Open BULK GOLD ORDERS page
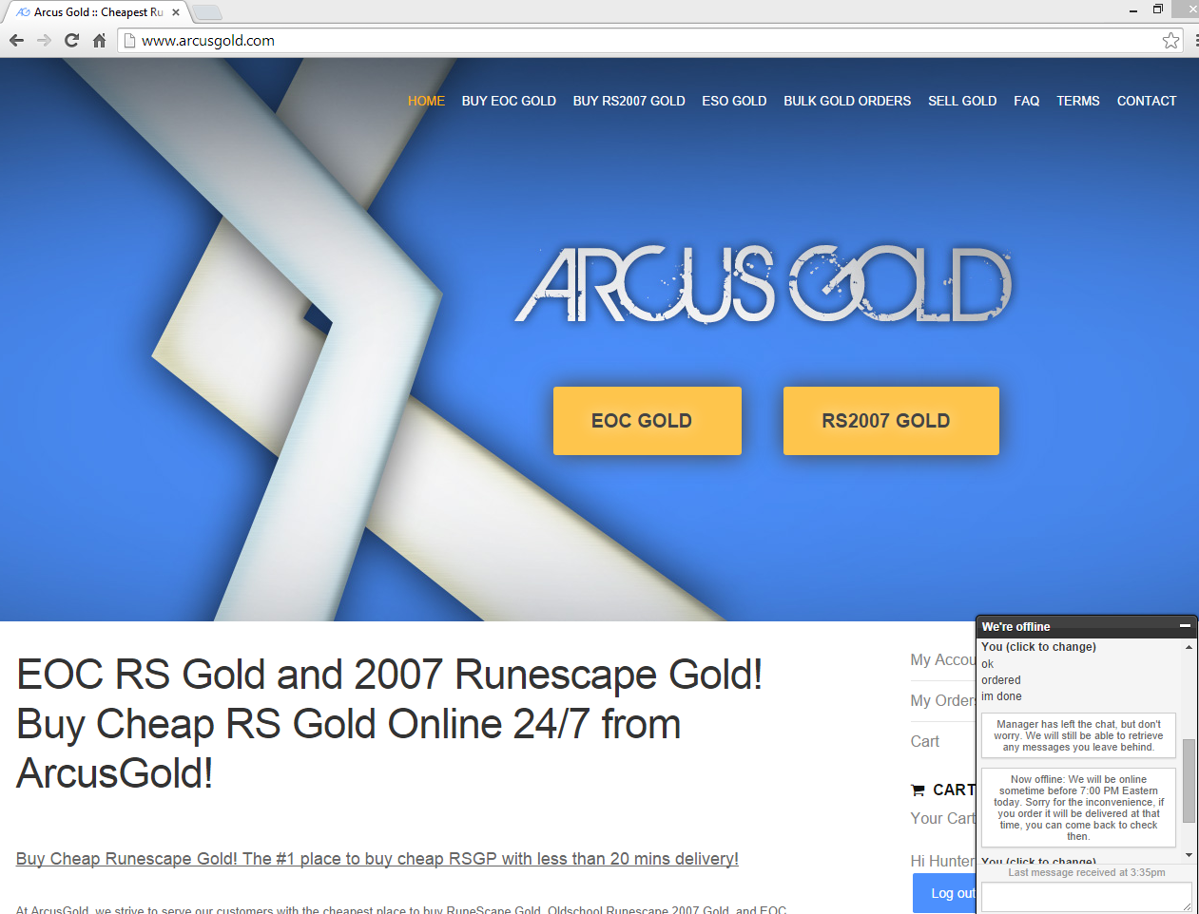Image resolution: width=1199 pixels, height=914 pixels. (x=847, y=101)
